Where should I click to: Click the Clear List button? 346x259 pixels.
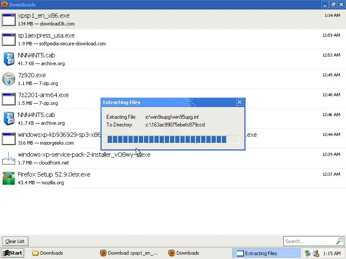(x=15, y=241)
